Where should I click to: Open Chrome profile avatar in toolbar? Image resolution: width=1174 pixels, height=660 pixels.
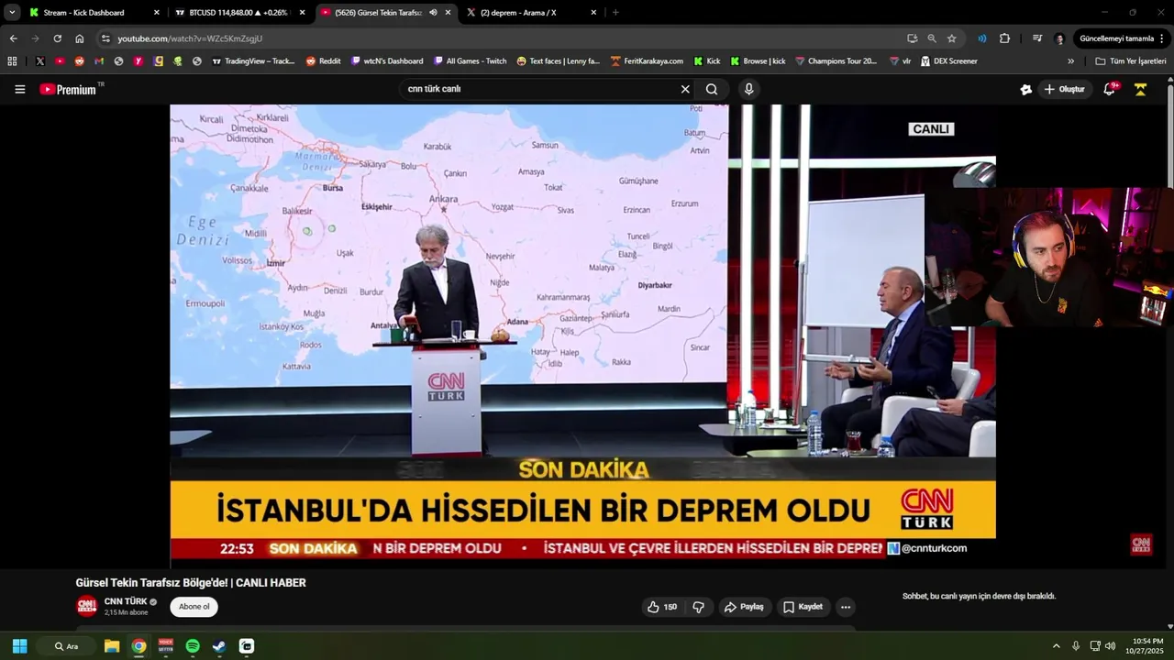pos(1059,38)
